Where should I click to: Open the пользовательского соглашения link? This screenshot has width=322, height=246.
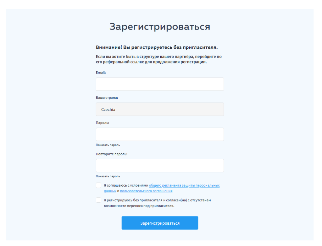point(146,191)
